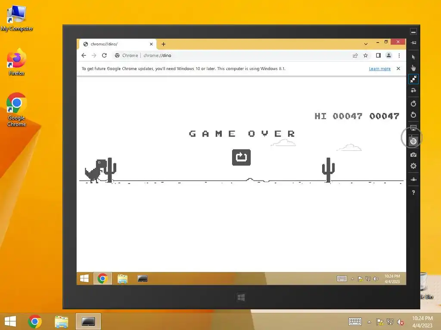Follow the Learn more link
This screenshot has width=441, height=330.
(x=380, y=69)
